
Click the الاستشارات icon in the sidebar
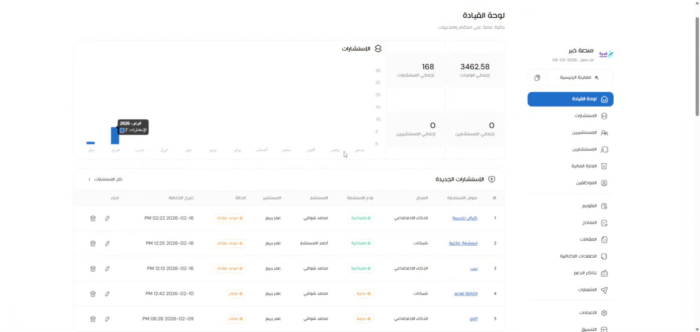point(604,116)
